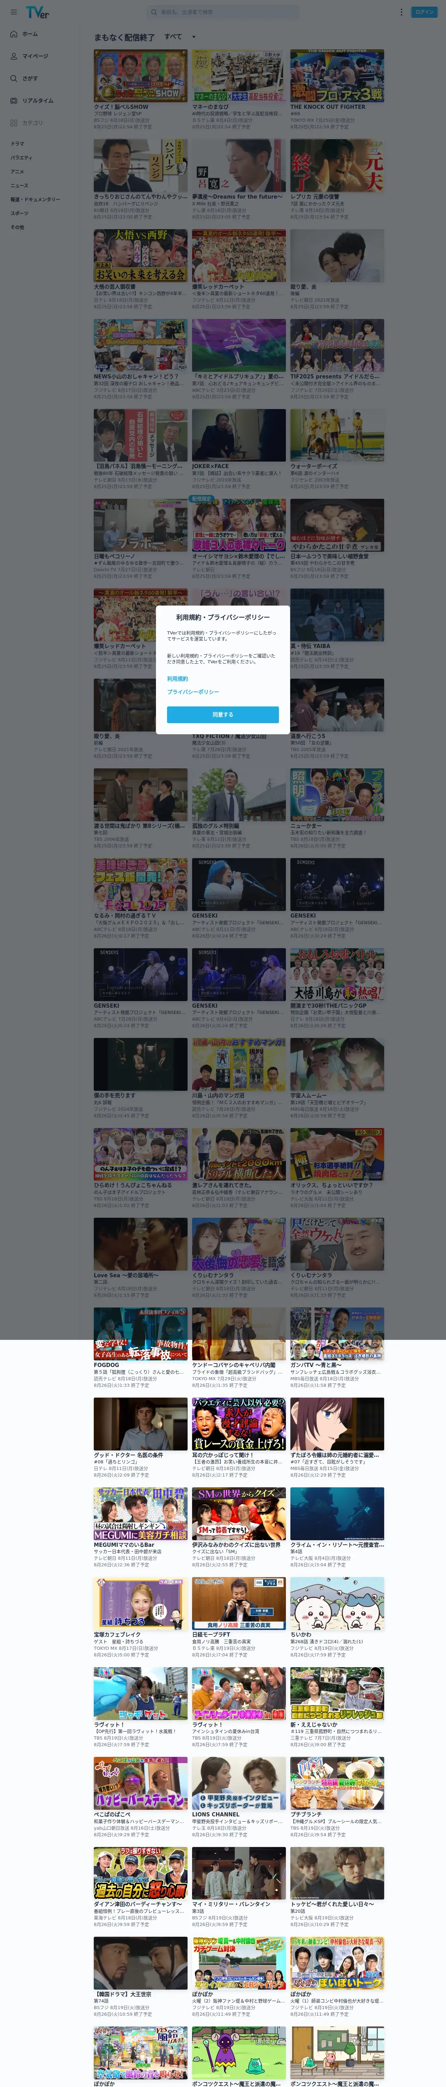Click the 同意する button
This screenshot has width=446, height=2087.
[x=223, y=714]
